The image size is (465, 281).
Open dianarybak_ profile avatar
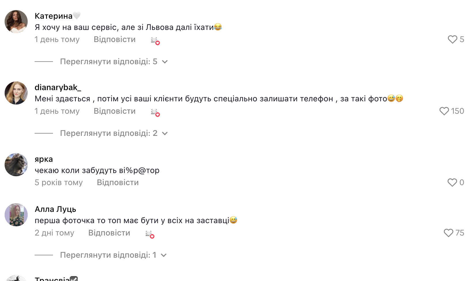(16, 93)
